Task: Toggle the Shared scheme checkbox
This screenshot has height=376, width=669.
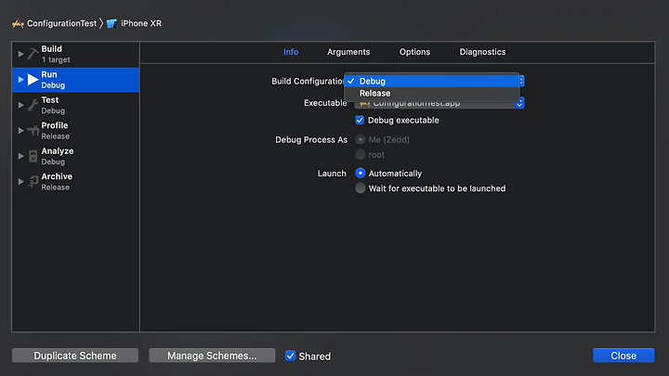Action: tap(290, 356)
